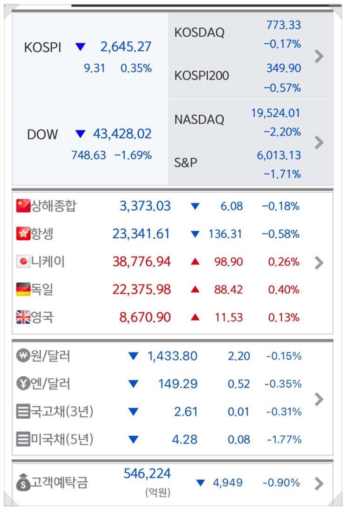Click the China flag icon next to 상해종합
Image resolution: width=346 pixels, height=510 pixels.
pyautogui.click(x=23, y=206)
